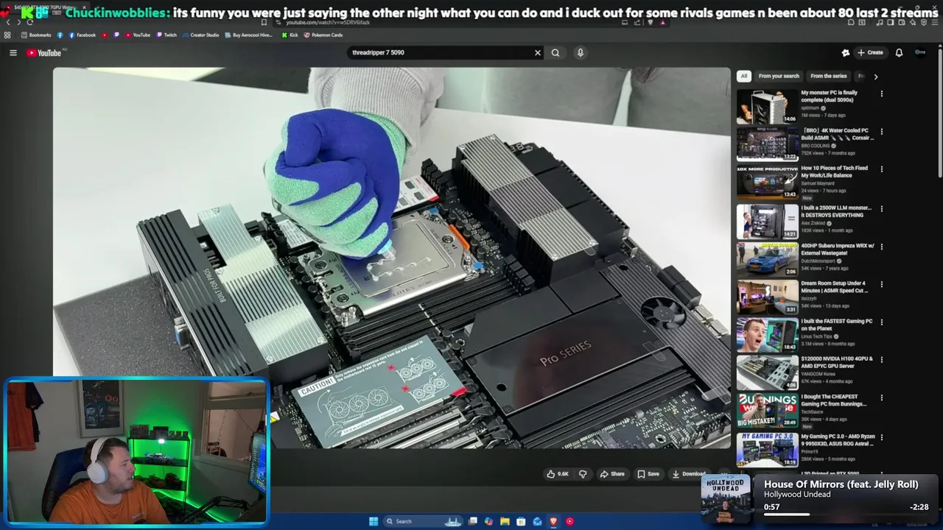Open Copilot icon on the taskbar
The width and height of the screenshot is (943, 530).
tap(488, 521)
